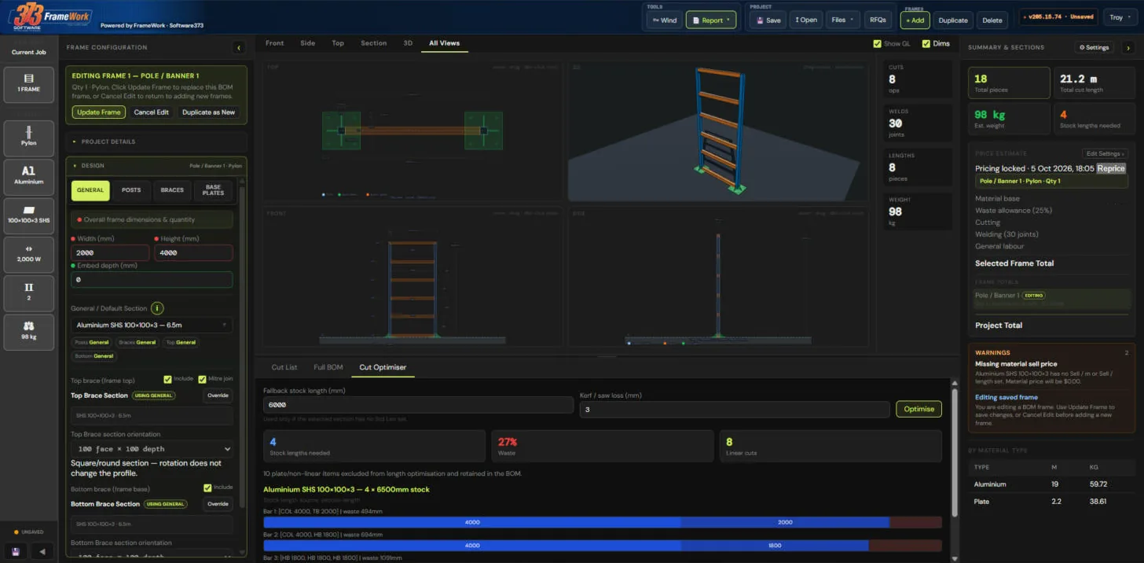1144x563 pixels.
Task: Open Settings in Summary & Sections panel
Action: click(x=1094, y=47)
